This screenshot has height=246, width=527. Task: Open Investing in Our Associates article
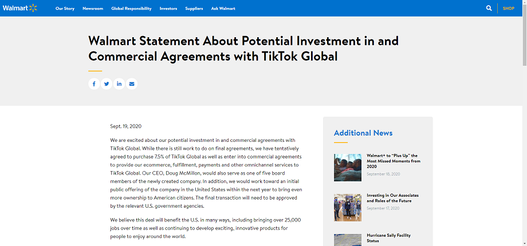pyautogui.click(x=390, y=198)
